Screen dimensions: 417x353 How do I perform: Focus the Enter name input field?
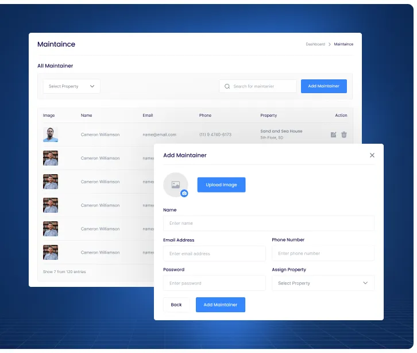tap(268, 223)
